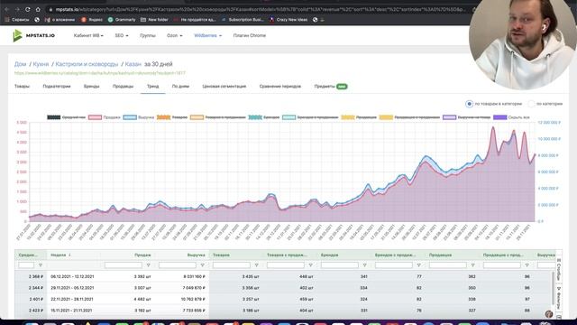
Task: Select 'по категории' radio option
Action: 531,104
